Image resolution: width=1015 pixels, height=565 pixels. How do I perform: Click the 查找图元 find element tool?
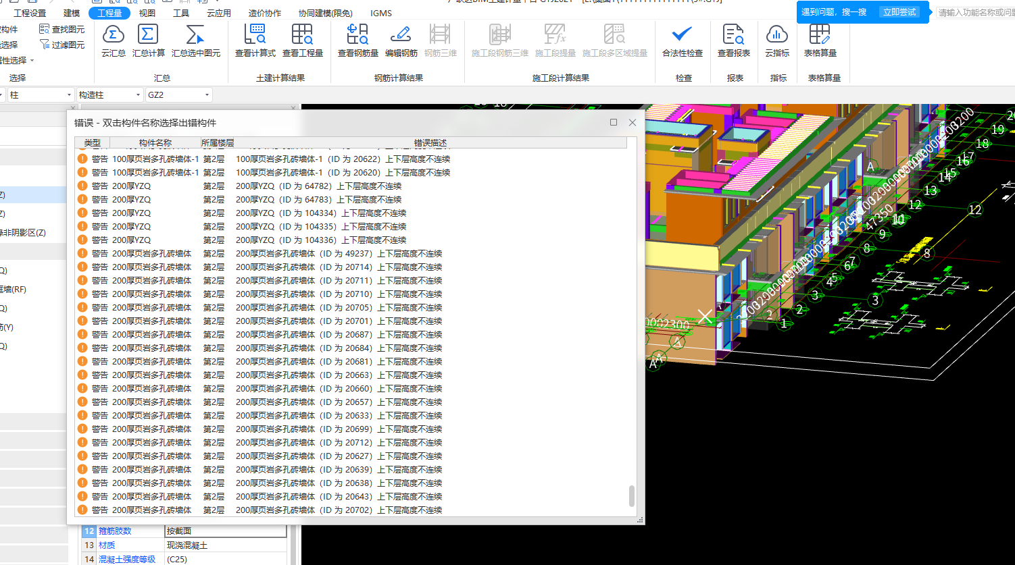click(62, 29)
